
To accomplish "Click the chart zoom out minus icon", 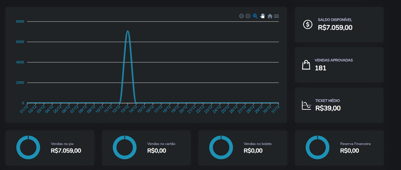I will pyautogui.click(x=248, y=16).
